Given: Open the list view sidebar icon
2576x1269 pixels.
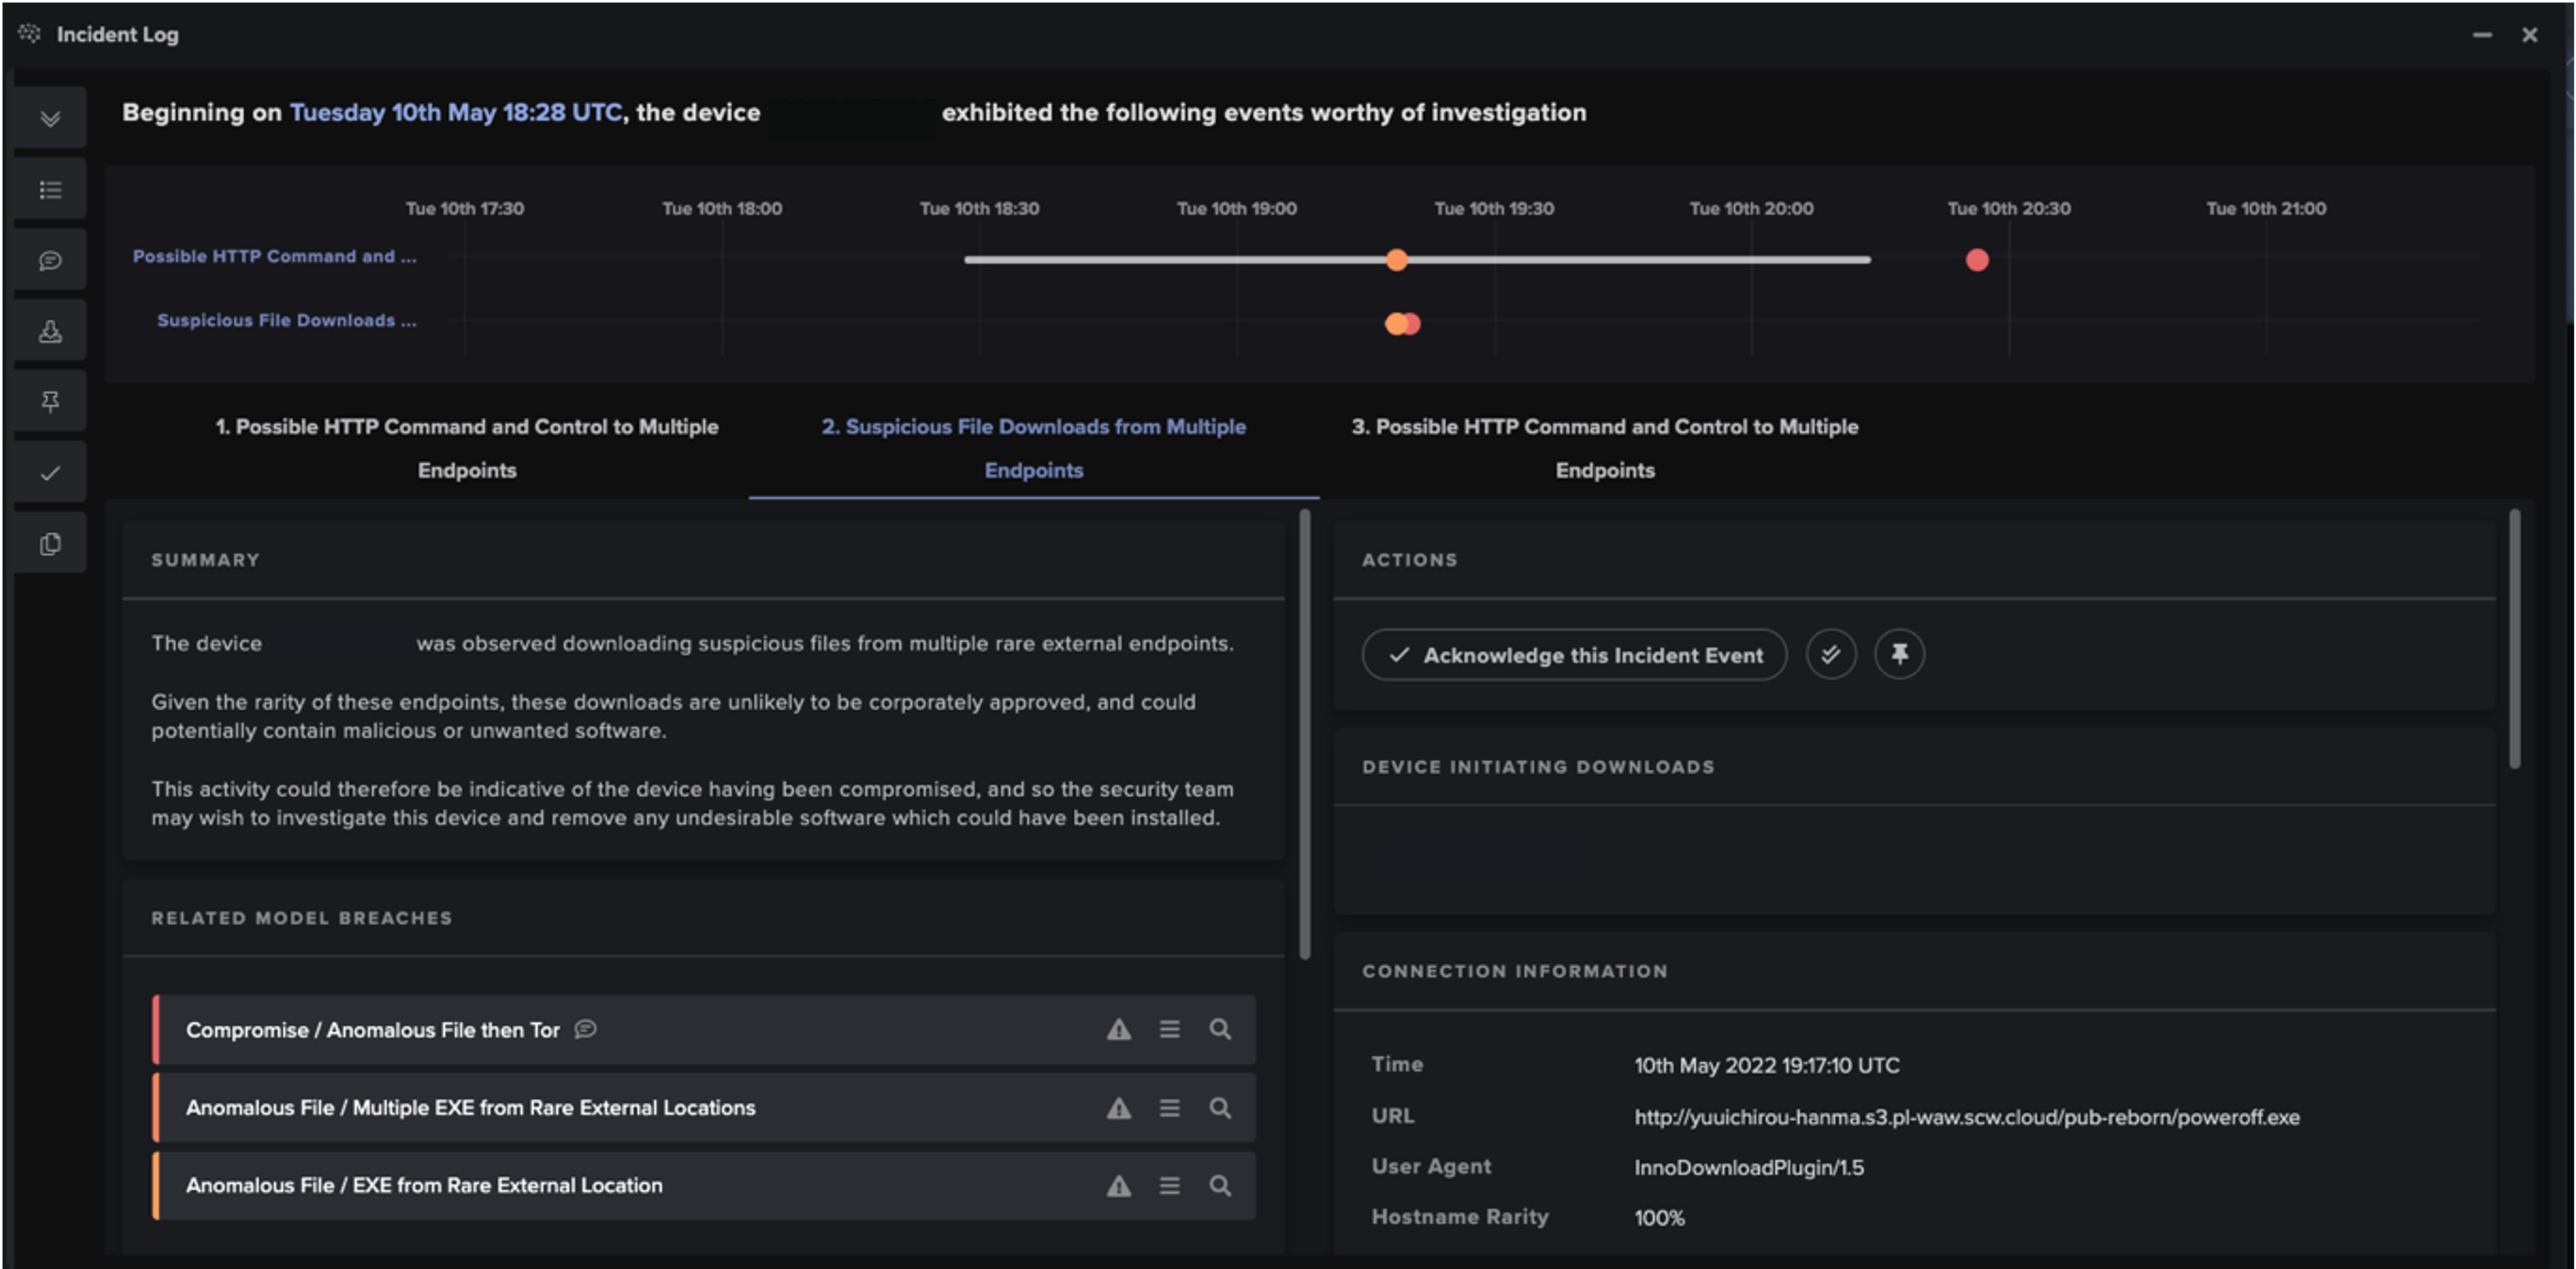Looking at the screenshot, I should point(50,190).
